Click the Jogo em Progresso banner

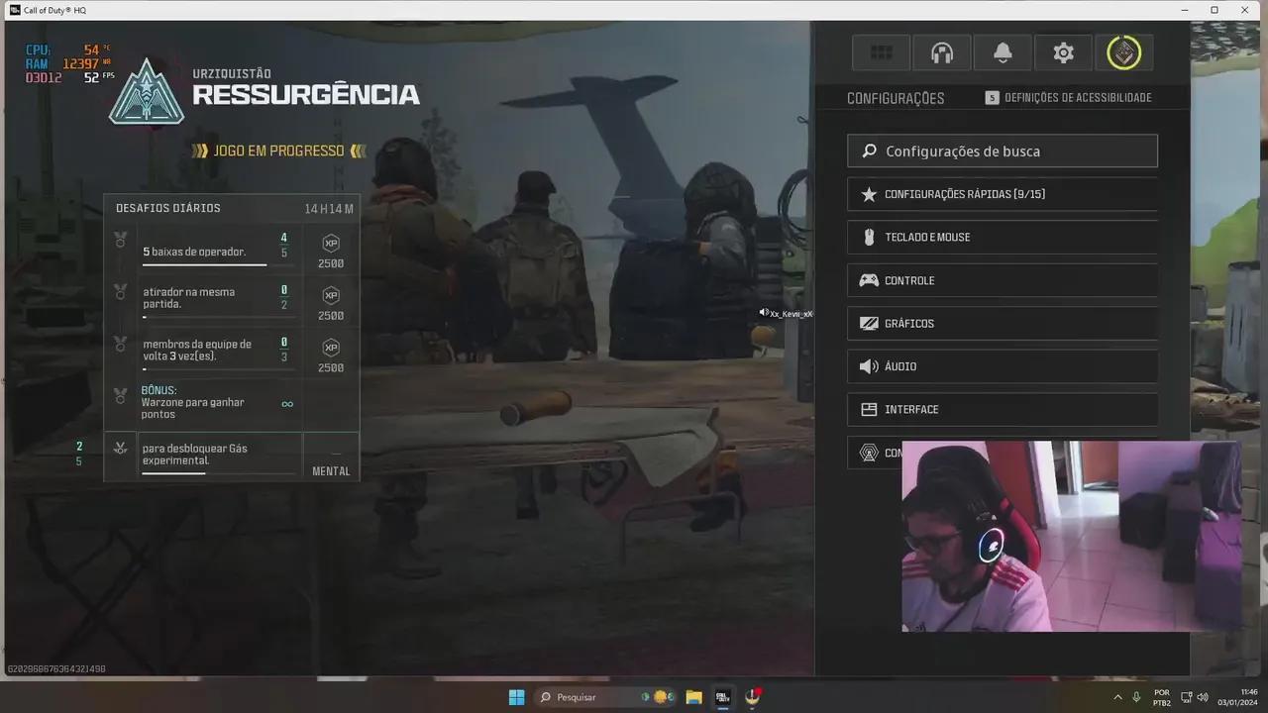279,152
